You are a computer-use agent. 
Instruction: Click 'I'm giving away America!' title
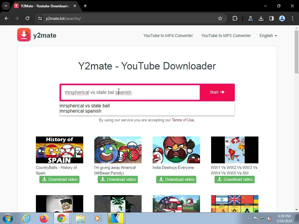tap(115, 170)
